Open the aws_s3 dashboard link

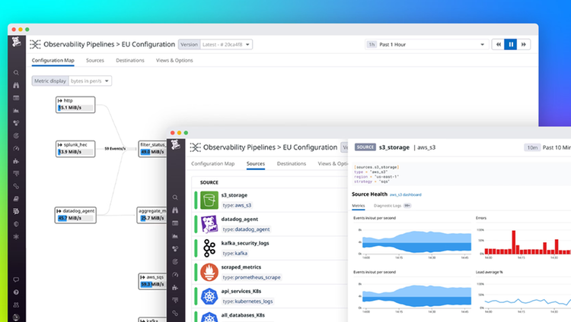click(405, 195)
